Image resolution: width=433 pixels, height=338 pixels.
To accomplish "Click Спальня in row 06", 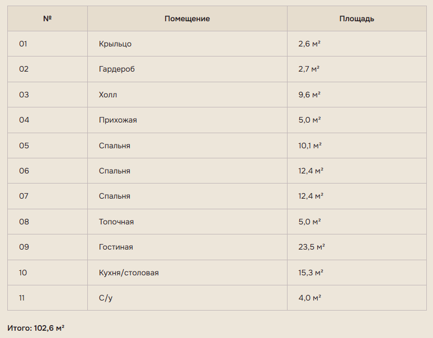I will tap(115, 171).
